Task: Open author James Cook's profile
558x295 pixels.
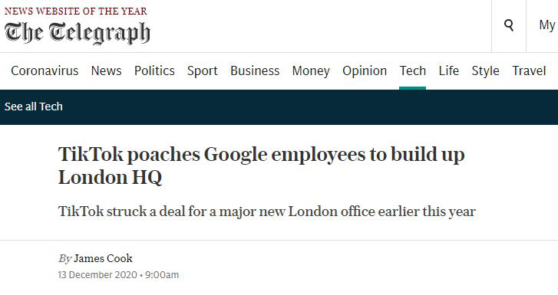Action: pyautogui.click(x=103, y=258)
